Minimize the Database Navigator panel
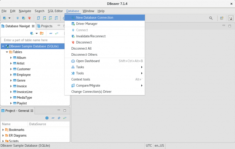The width and height of the screenshot is (235, 149). [59, 26]
